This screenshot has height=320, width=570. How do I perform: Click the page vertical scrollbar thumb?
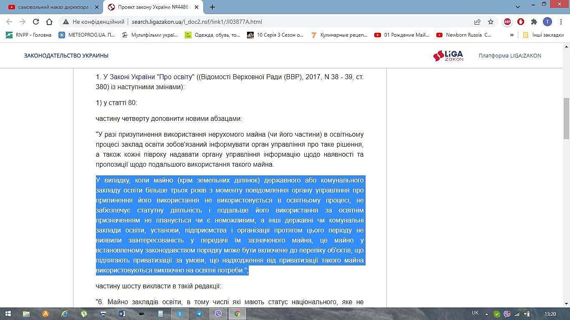(566, 119)
